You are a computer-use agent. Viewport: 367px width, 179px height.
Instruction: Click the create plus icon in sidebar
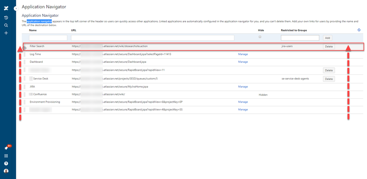tap(6, 33)
